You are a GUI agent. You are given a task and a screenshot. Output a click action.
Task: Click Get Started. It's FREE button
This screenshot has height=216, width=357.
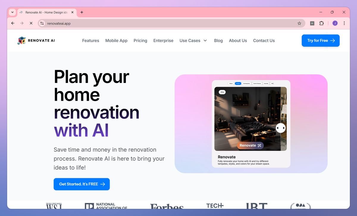pos(82,184)
